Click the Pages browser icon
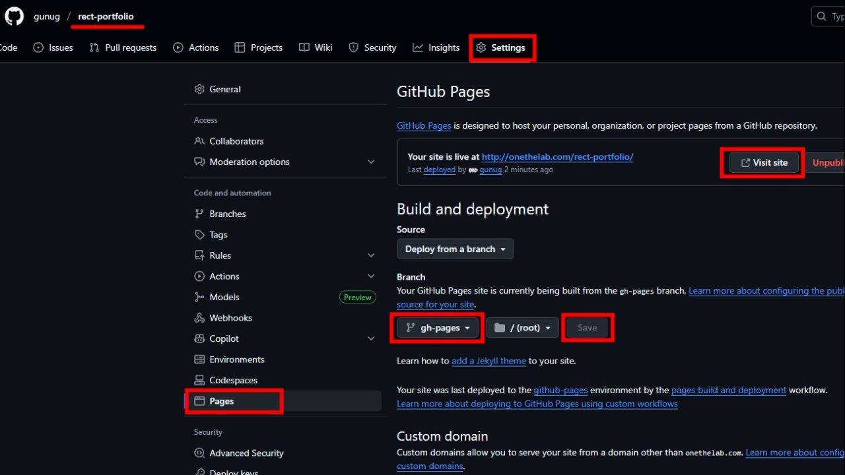 coord(199,401)
